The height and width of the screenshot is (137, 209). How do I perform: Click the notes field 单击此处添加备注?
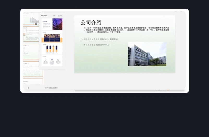pos(52,88)
